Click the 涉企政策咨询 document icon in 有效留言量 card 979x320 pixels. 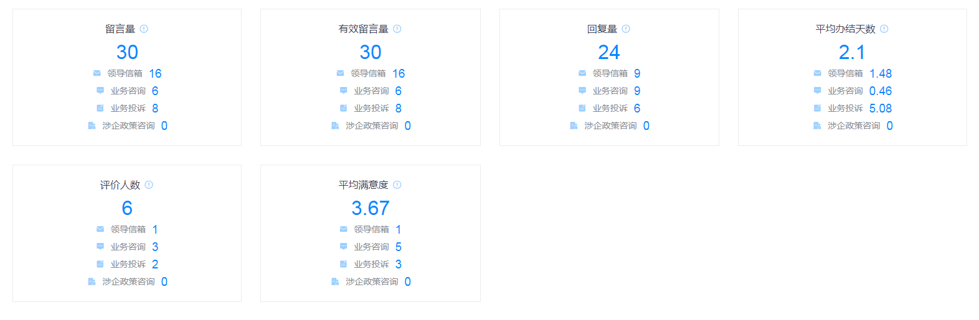tap(335, 126)
